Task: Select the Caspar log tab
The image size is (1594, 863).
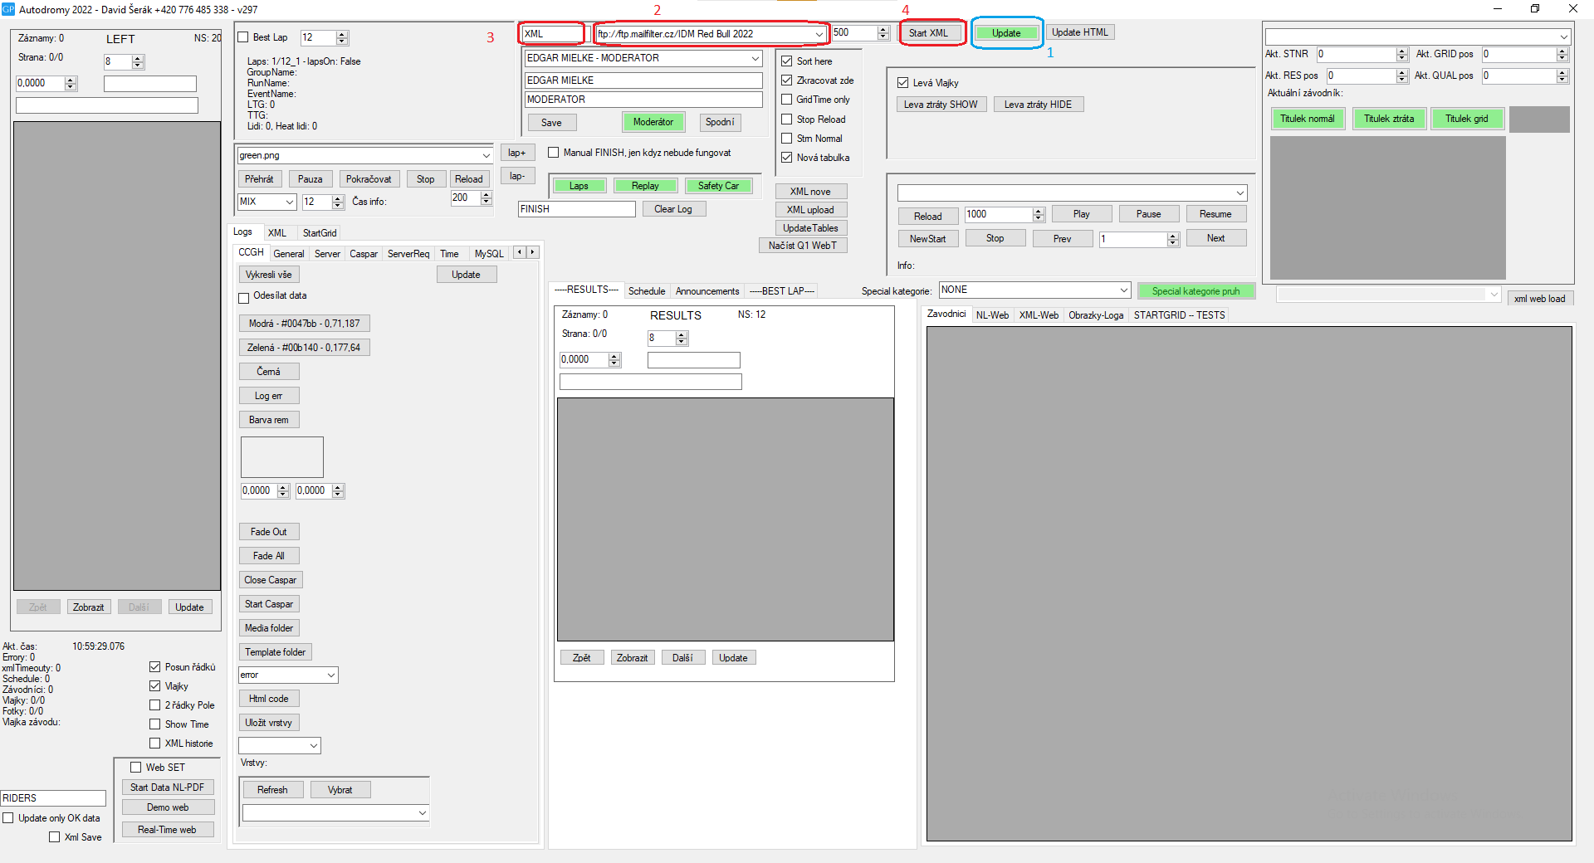Action: [x=364, y=254]
